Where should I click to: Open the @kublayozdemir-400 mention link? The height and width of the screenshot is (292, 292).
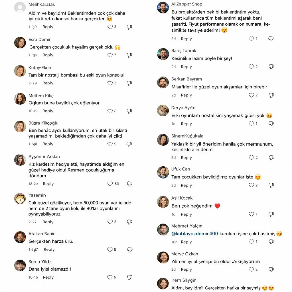tap(195, 234)
